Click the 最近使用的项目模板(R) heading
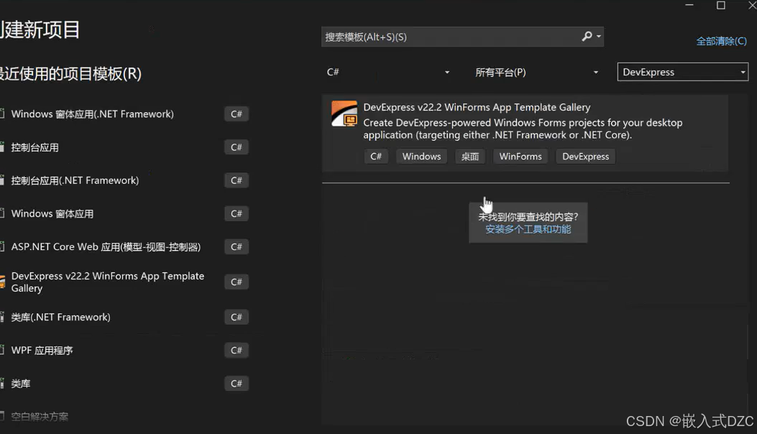Image resolution: width=757 pixels, height=434 pixels. click(70, 74)
